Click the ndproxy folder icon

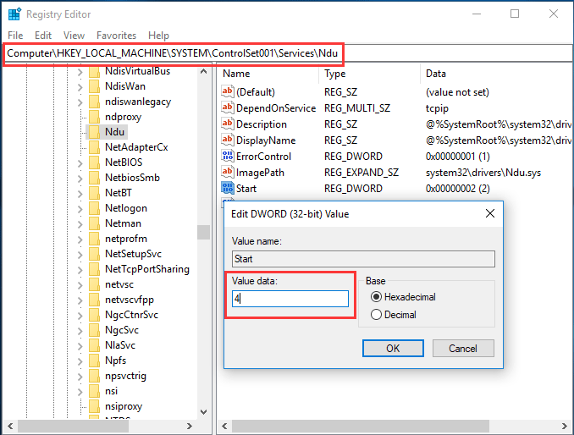95,117
